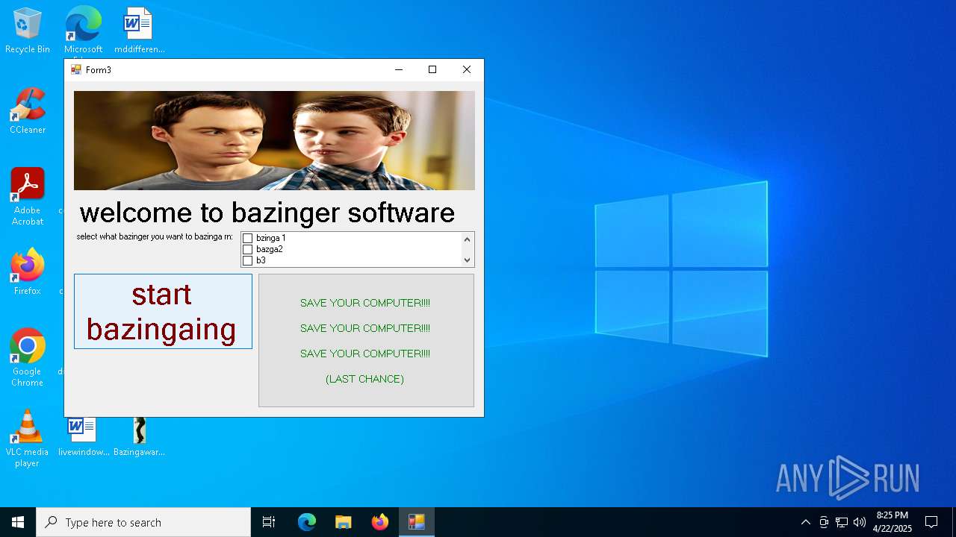Select the Firefox desktop icon
956x537 pixels.
pyautogui.click(x=28, y=272)
